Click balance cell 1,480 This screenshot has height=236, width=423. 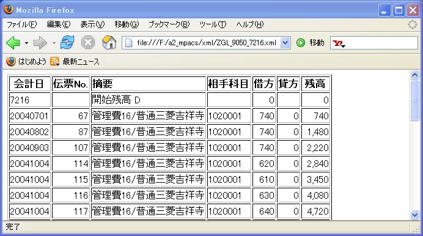tap(315, 131)
